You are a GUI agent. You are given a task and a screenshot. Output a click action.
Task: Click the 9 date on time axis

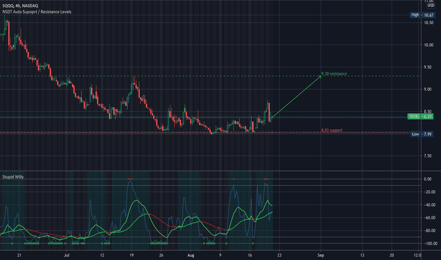(x=220, y=255)
